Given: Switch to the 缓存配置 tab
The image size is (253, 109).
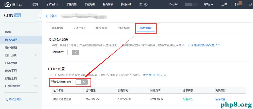Looking at the screenshot, I should coord(102,28).
